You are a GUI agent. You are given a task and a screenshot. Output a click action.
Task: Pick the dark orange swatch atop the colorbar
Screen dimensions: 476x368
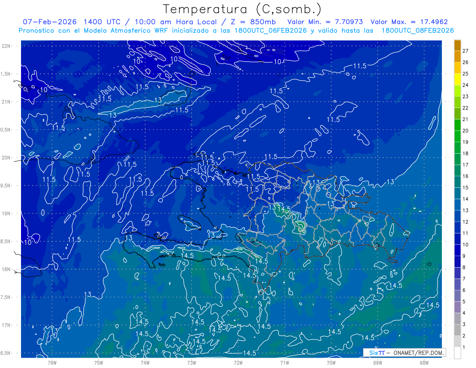coord(457,45)
